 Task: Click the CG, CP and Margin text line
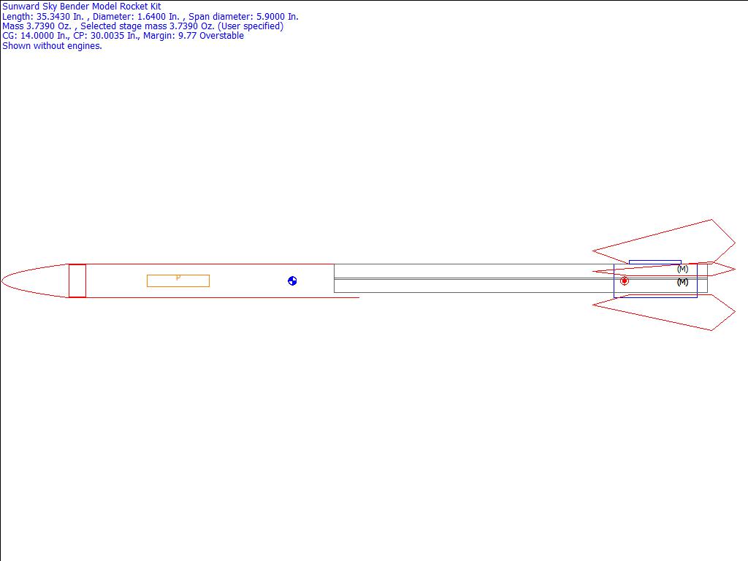(123, 36)
